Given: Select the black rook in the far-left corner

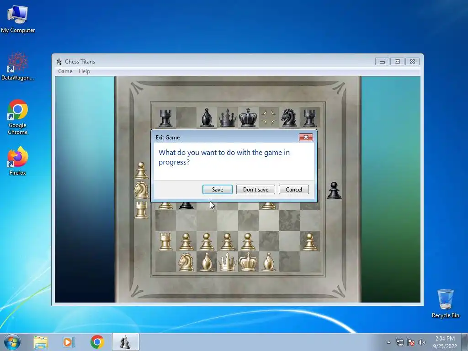Looking at the screenshot, I should (x=165, y=118).
